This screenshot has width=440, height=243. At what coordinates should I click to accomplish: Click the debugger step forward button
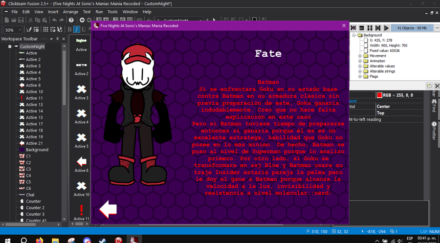(x=378, y=28)
